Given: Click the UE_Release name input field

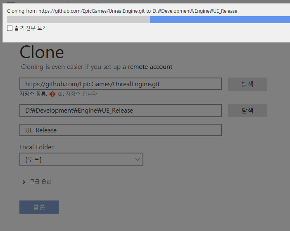Looking at the screenshot, I should pyautogui.click(x=121, y=130).
